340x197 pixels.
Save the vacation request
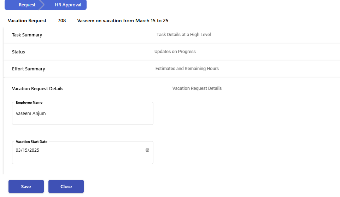[26, 186]
